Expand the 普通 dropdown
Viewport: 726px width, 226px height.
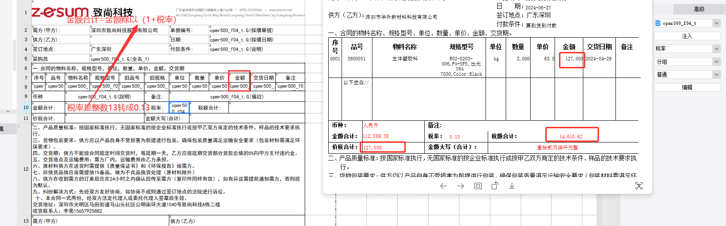717,74
